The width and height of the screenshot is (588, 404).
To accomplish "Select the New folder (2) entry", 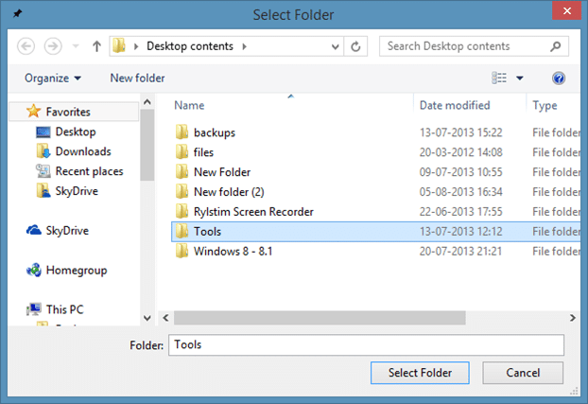I will click(x=229, y=192).
